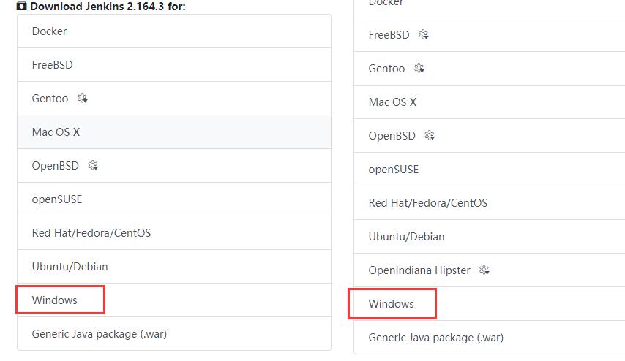Choose FreeBSD in the Jenkins 2.164.3 list
The height and width of the screenshot is (361, 625).
point(53,65)
